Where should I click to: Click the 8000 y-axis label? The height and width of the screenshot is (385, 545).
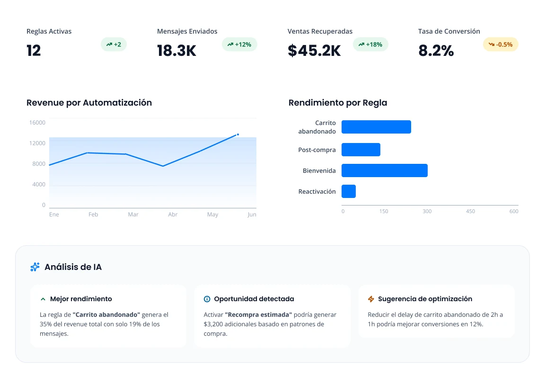(39, 164)
